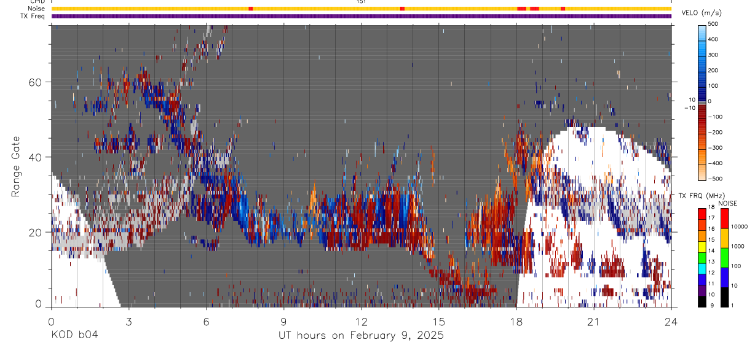This screenshot has height=348, width=755.
Task: Click the 'Range Gate' axis label
Action: (15, 166)
